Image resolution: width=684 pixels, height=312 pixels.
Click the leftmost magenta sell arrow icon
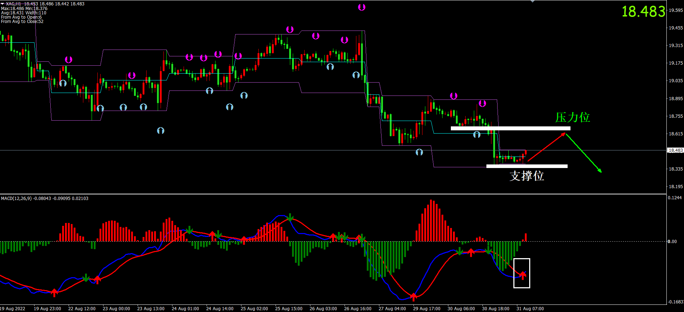[x=68, y=60]
